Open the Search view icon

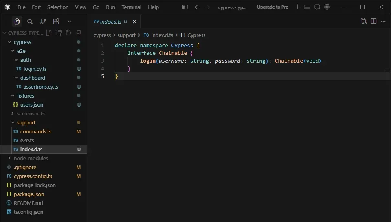tap(30, 22)
